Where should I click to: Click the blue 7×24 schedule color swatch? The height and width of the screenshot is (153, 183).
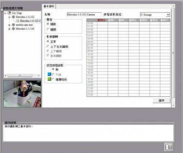[49, 74]
